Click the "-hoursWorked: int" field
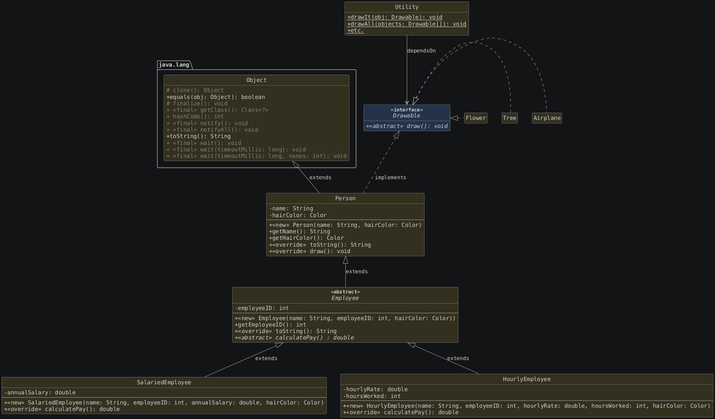715x419 pixels. tap(372, 396)
